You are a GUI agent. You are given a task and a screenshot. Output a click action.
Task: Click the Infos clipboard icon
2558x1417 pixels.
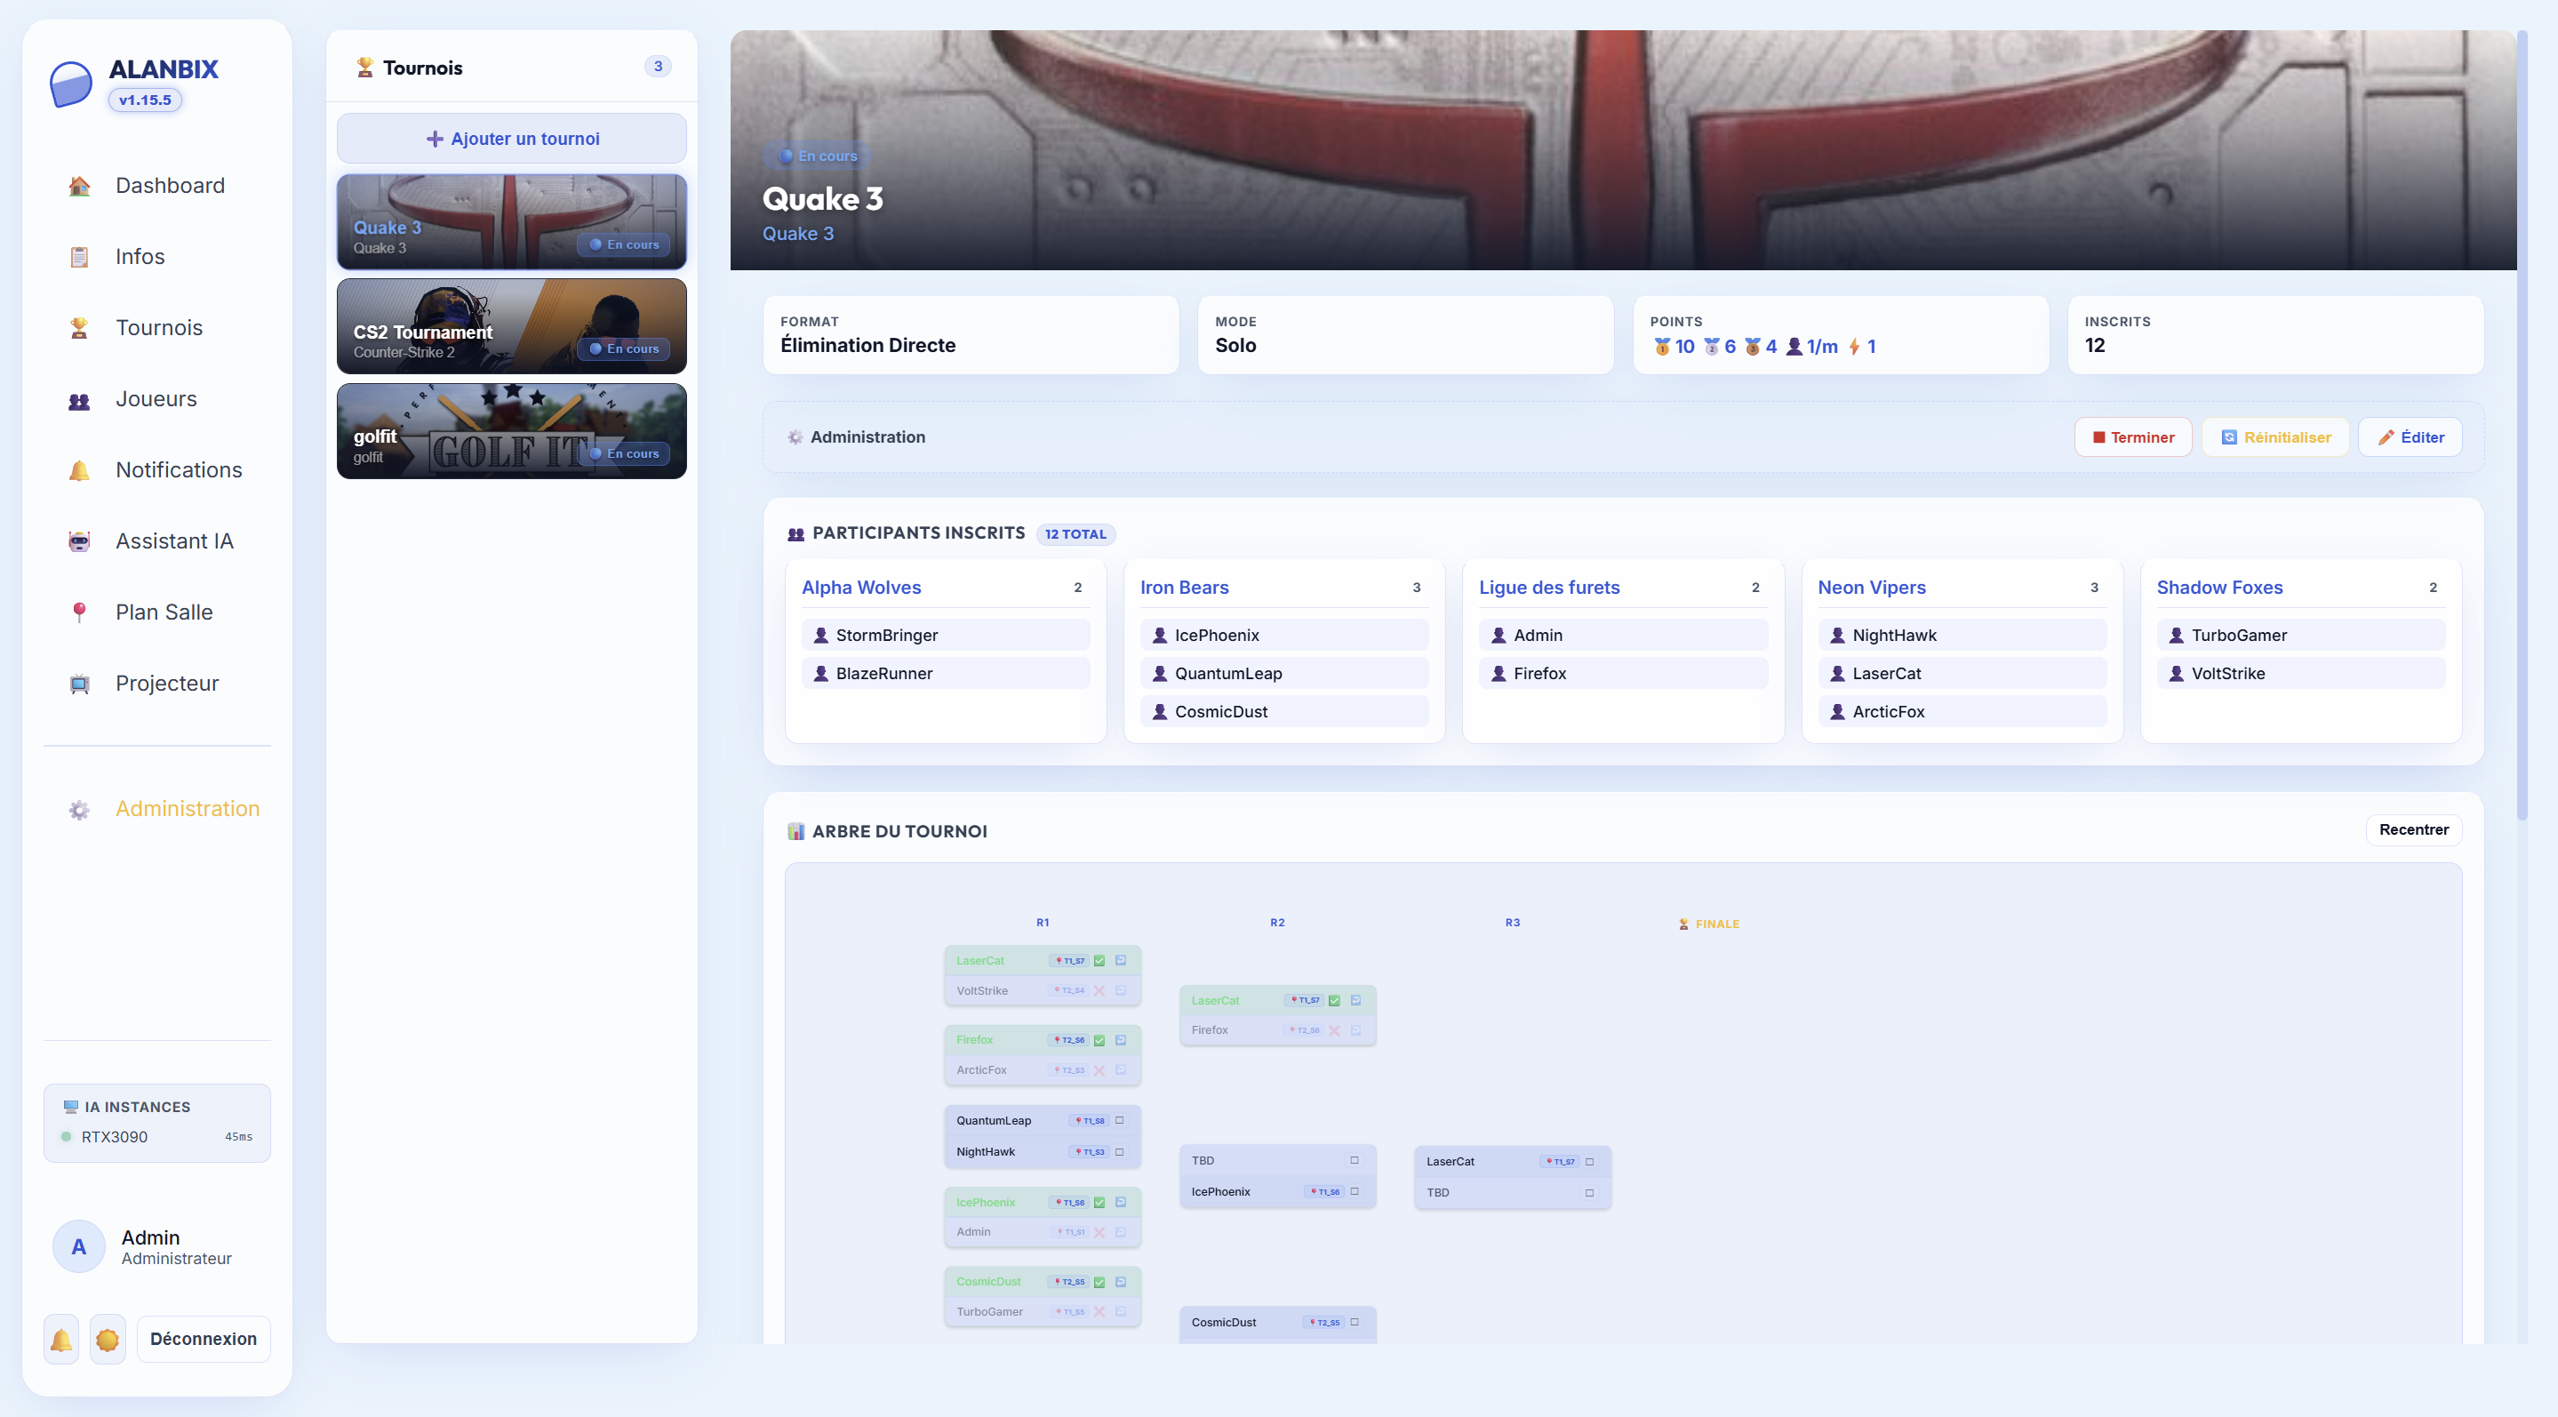[x=79, y=257]
